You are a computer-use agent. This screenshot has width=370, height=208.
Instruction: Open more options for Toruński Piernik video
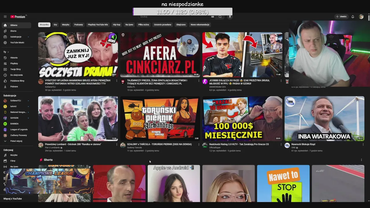pyautogui.click(x=199, y=144)
